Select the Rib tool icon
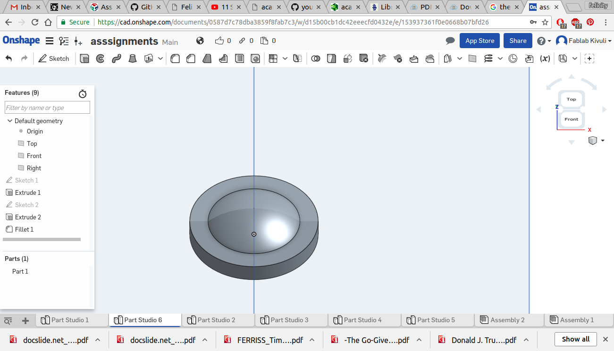The image size is (614, 351). pyautogui.click(x=223, y=58)
